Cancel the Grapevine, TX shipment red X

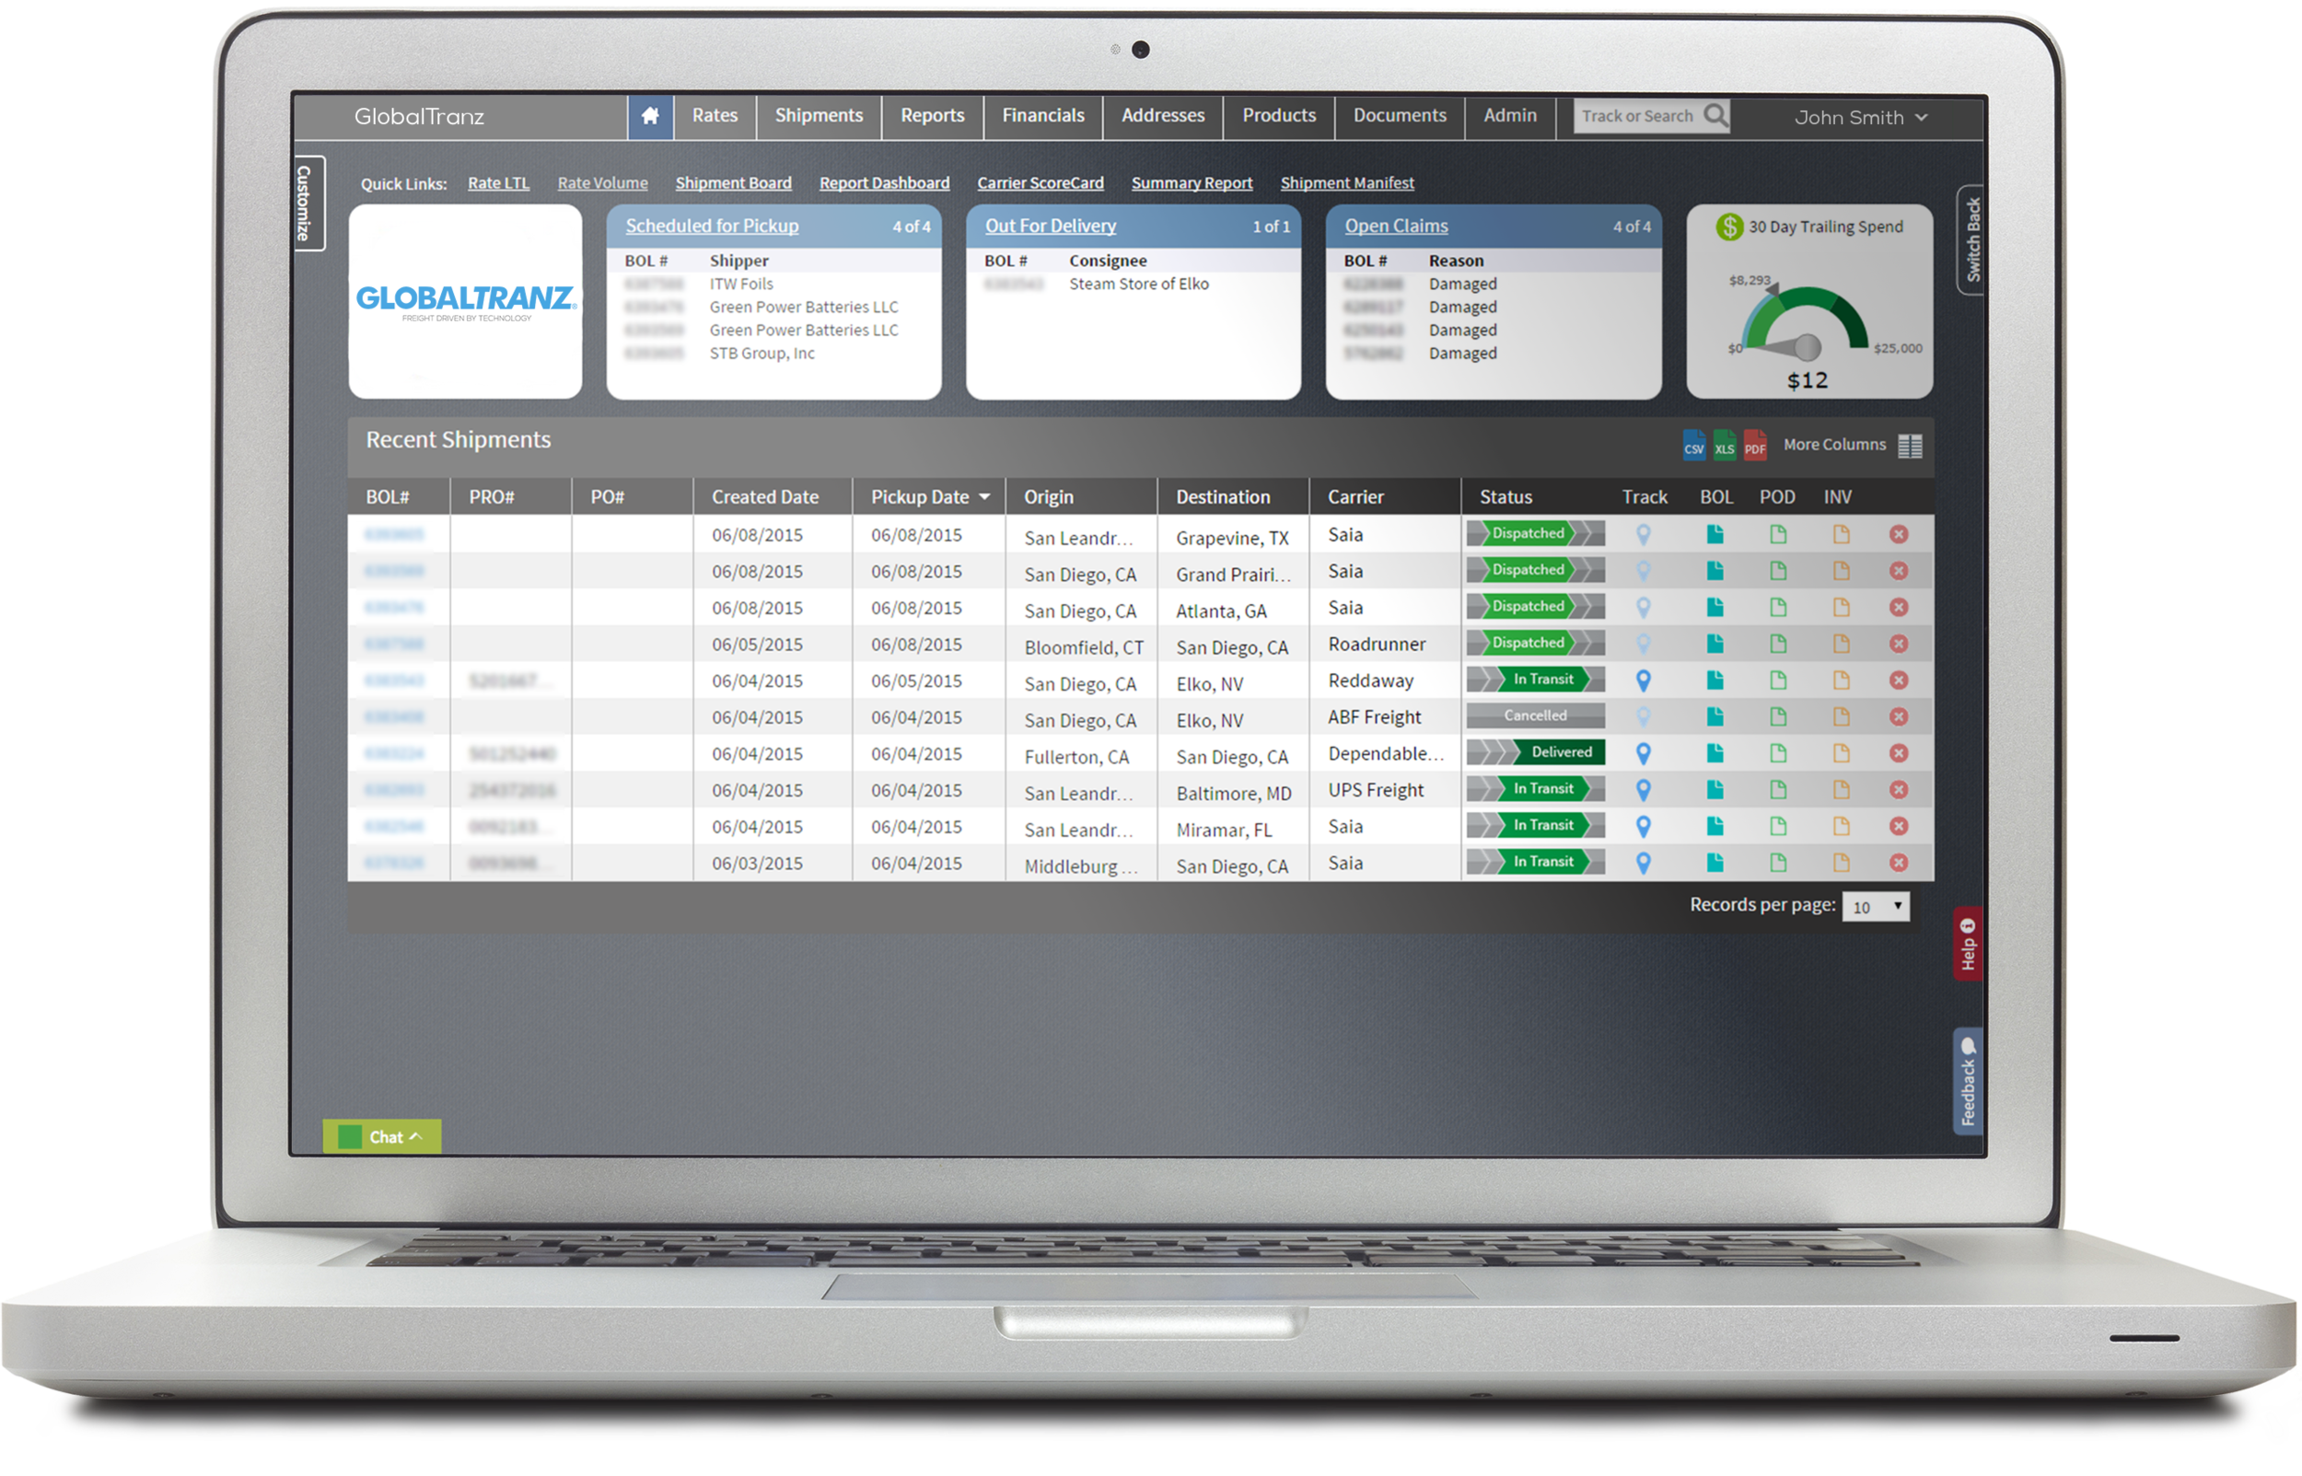[x=1899, y=535]
